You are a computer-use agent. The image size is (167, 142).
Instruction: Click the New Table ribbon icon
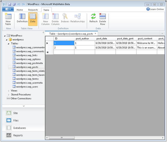coord(8,16)
